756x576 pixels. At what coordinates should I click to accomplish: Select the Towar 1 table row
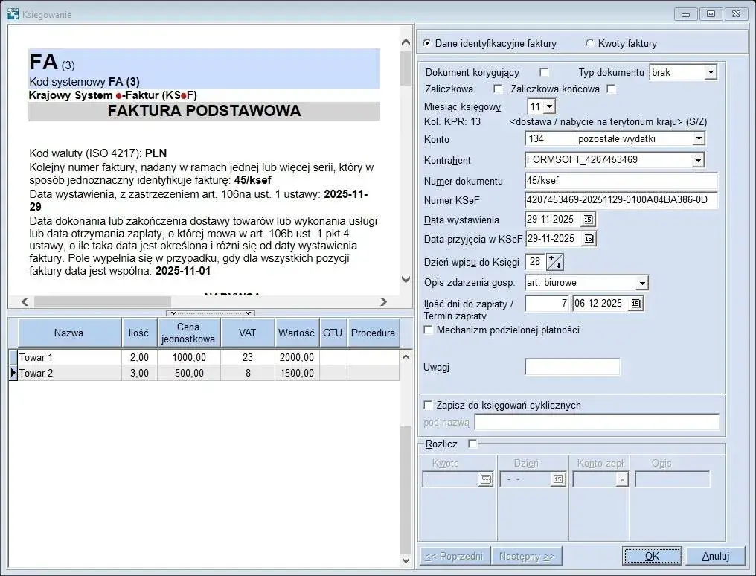69,358
